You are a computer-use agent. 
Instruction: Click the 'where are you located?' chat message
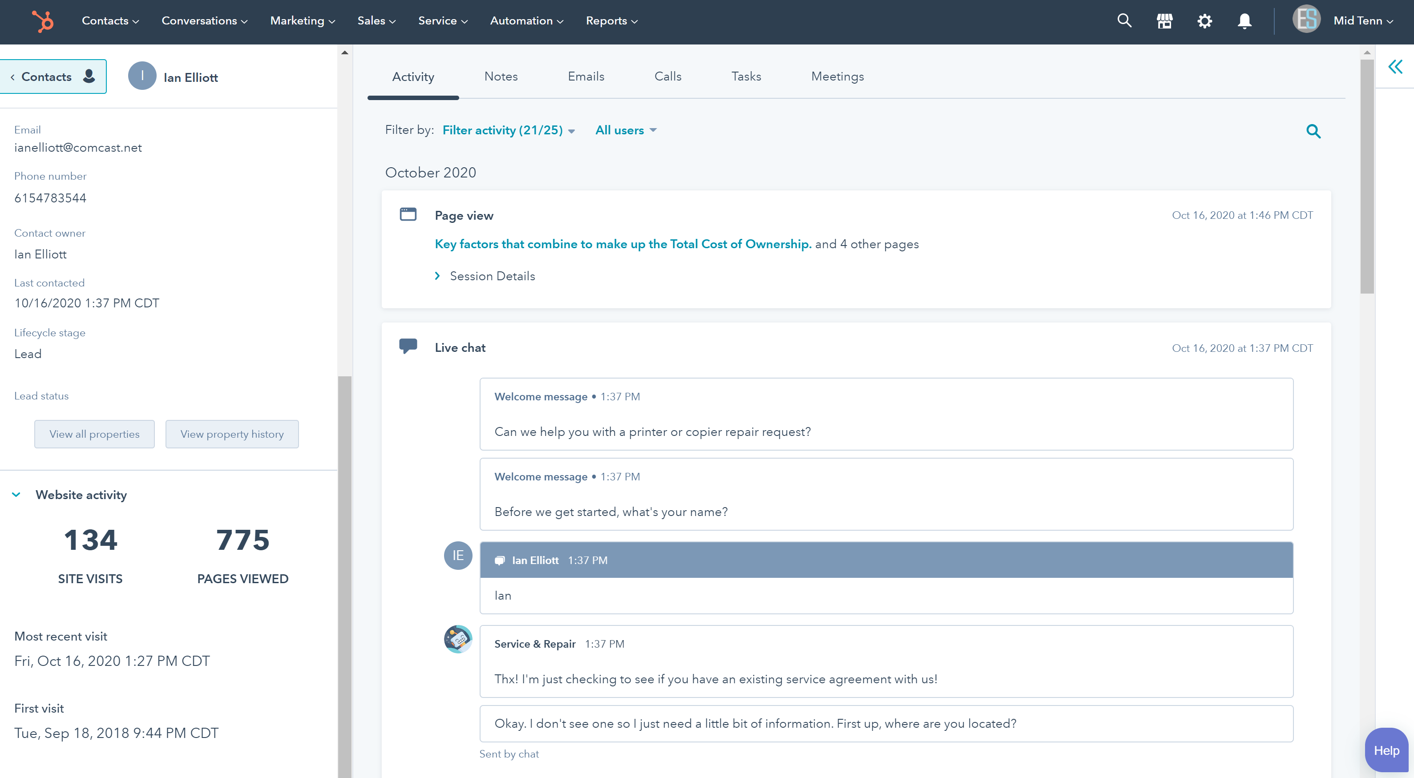[x=886, y=724]
